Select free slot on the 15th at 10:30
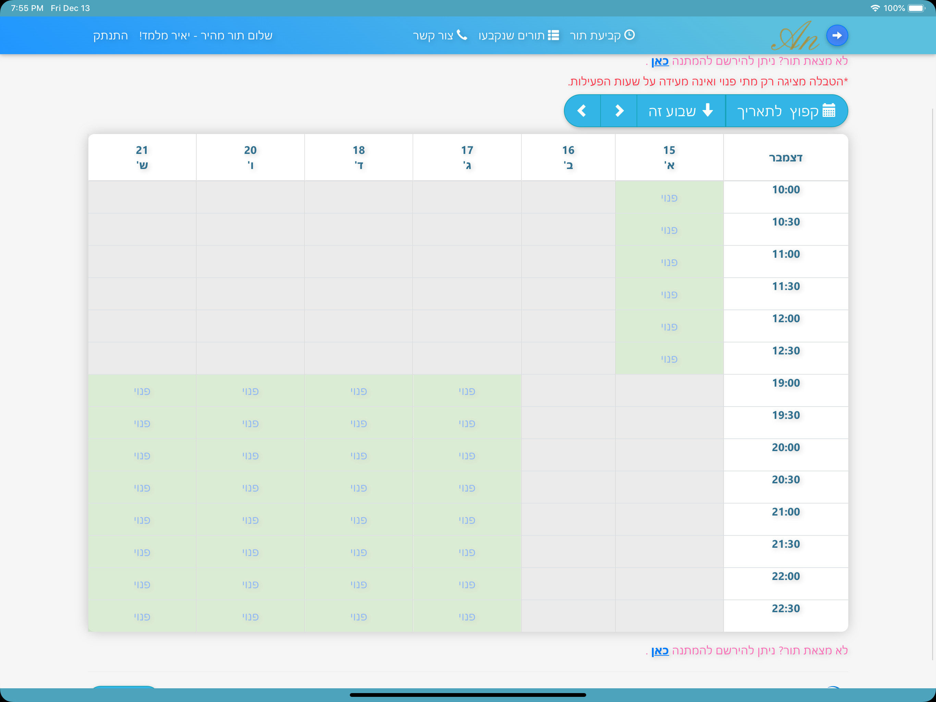 669,229
